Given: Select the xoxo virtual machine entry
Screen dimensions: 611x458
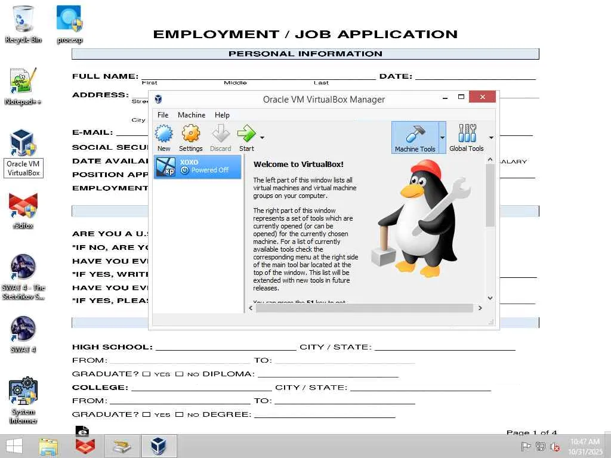Looking at the screenshot, I should point(198,167).
